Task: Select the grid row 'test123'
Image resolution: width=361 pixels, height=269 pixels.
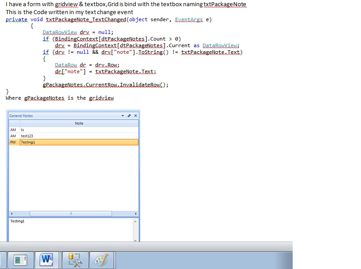Action: 74,136
